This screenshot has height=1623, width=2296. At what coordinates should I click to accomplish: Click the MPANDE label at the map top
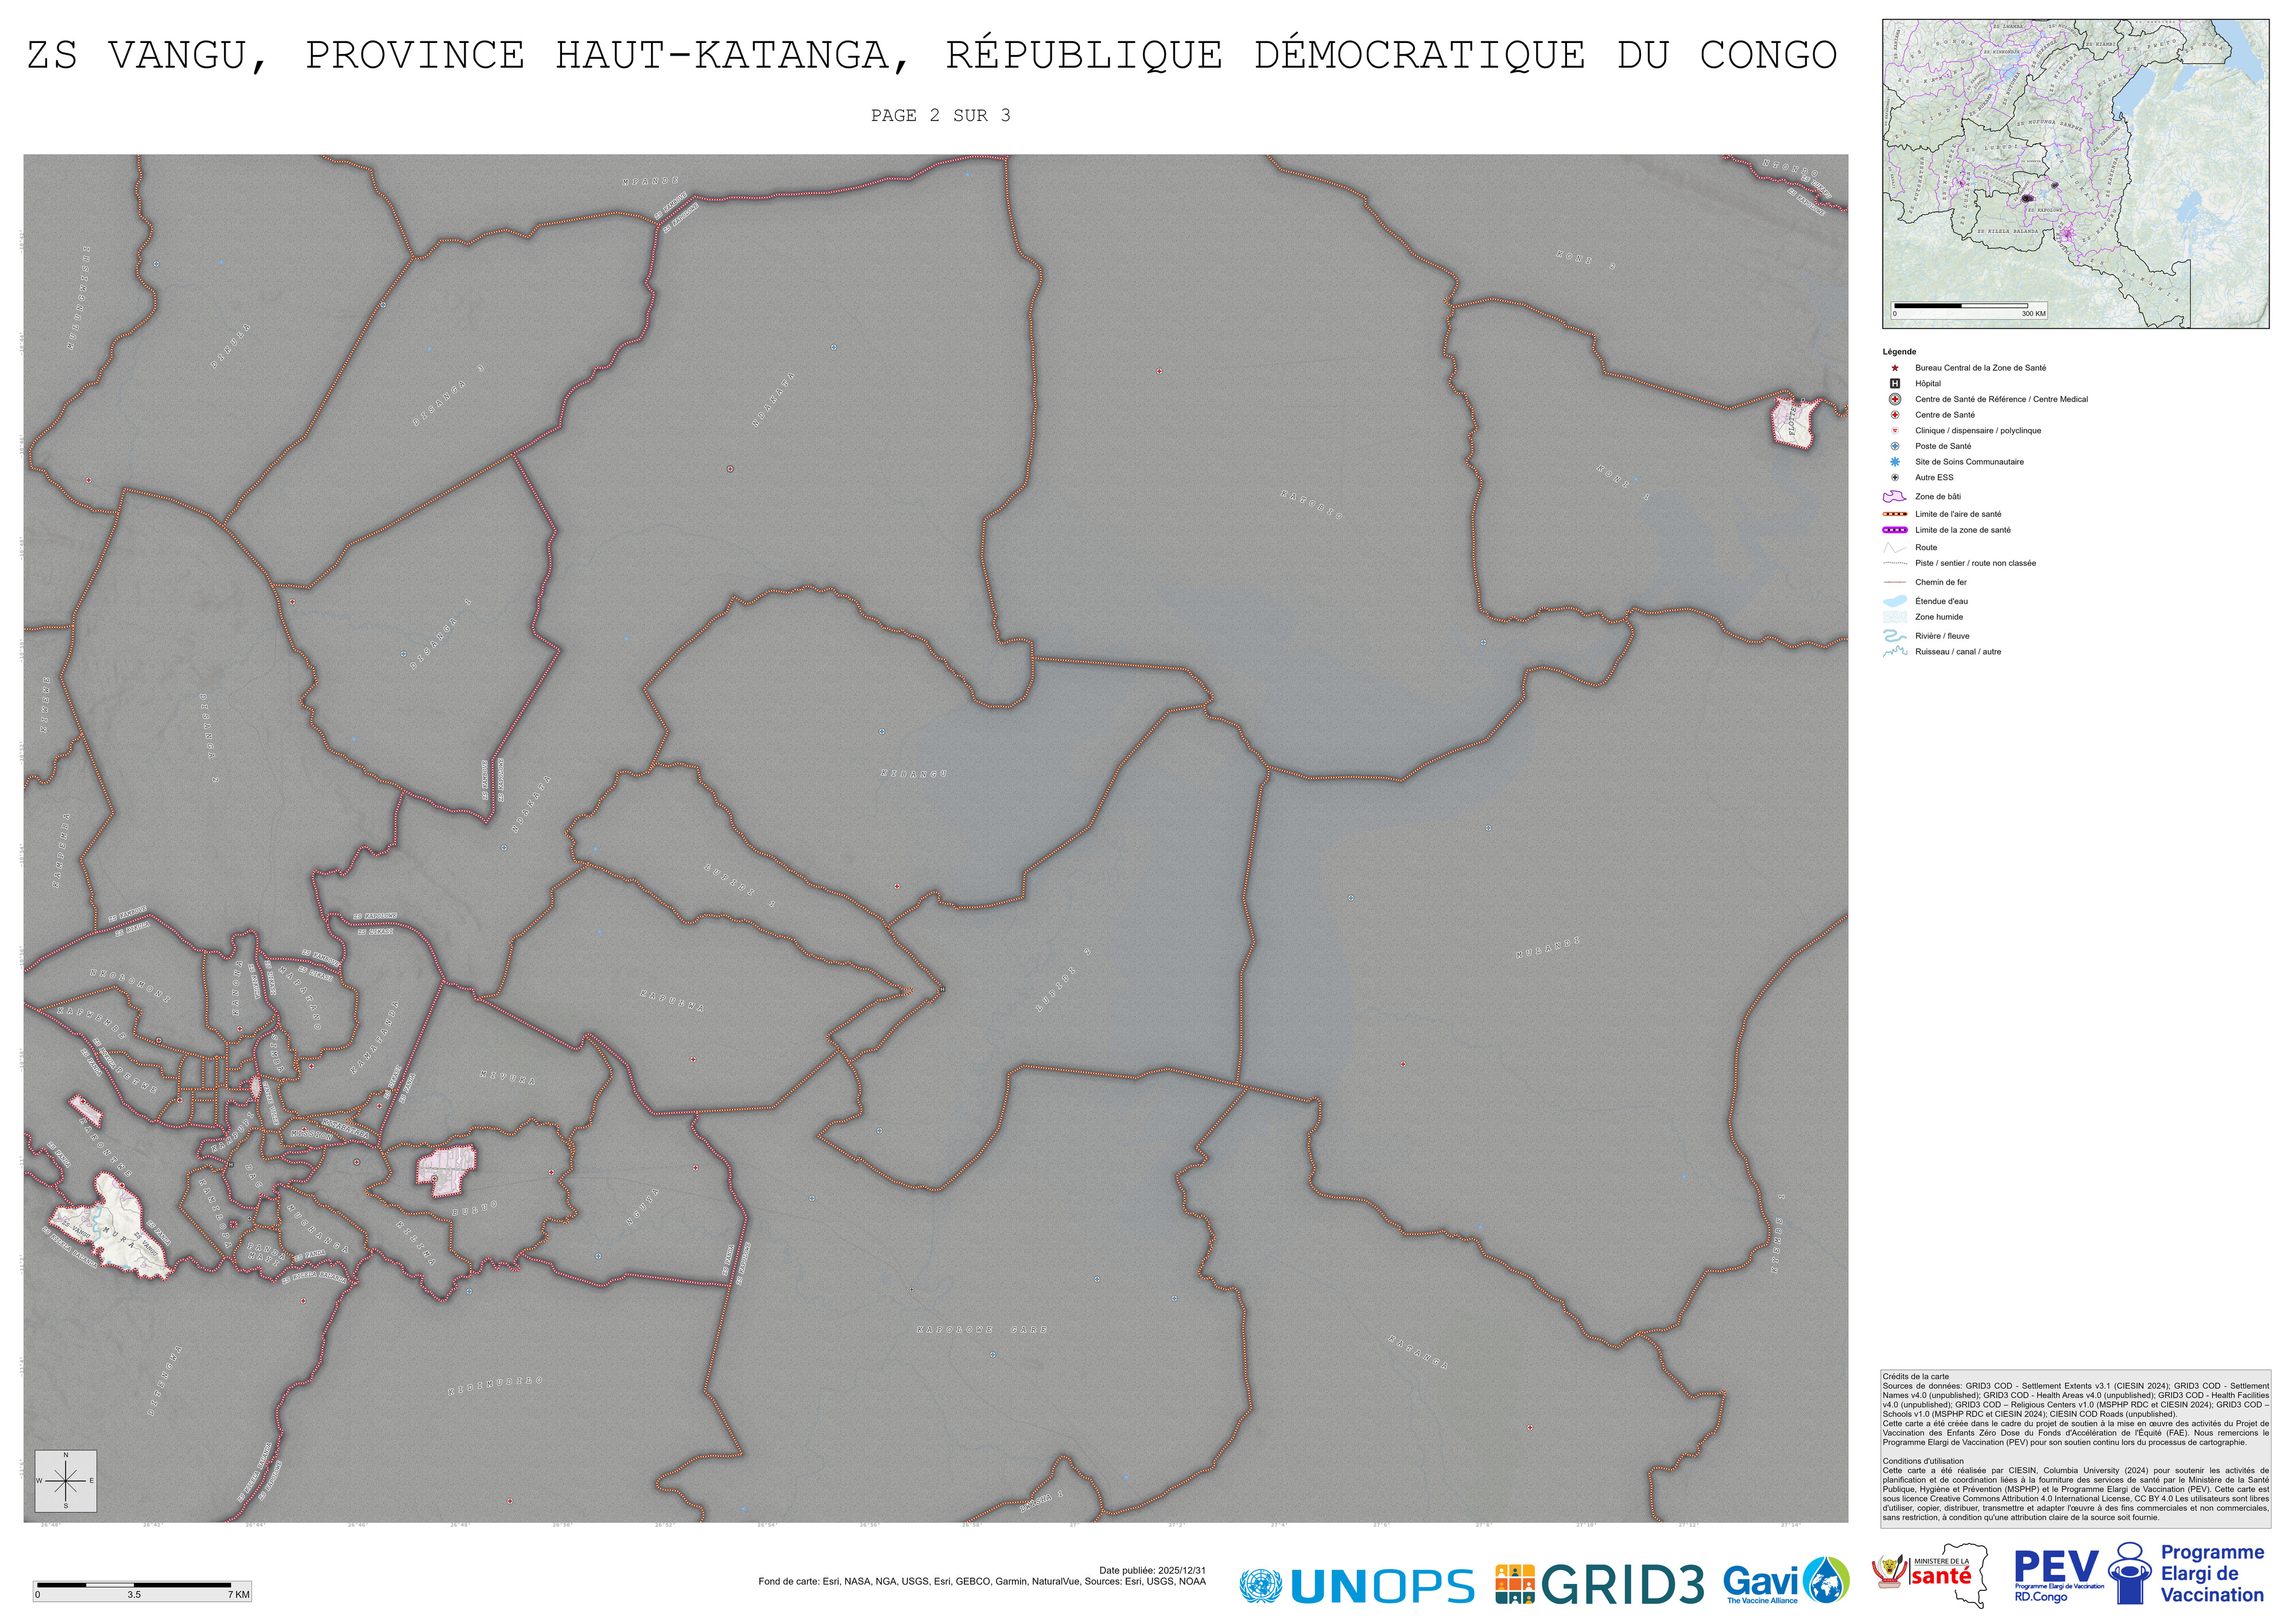point(651,181)
